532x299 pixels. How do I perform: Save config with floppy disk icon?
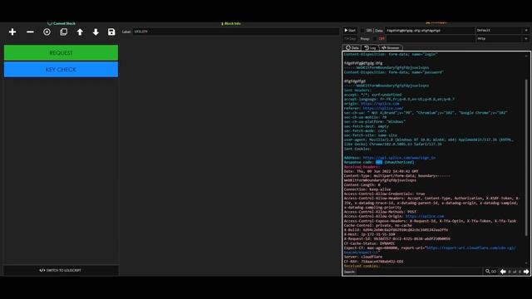[x=111, y=32]
